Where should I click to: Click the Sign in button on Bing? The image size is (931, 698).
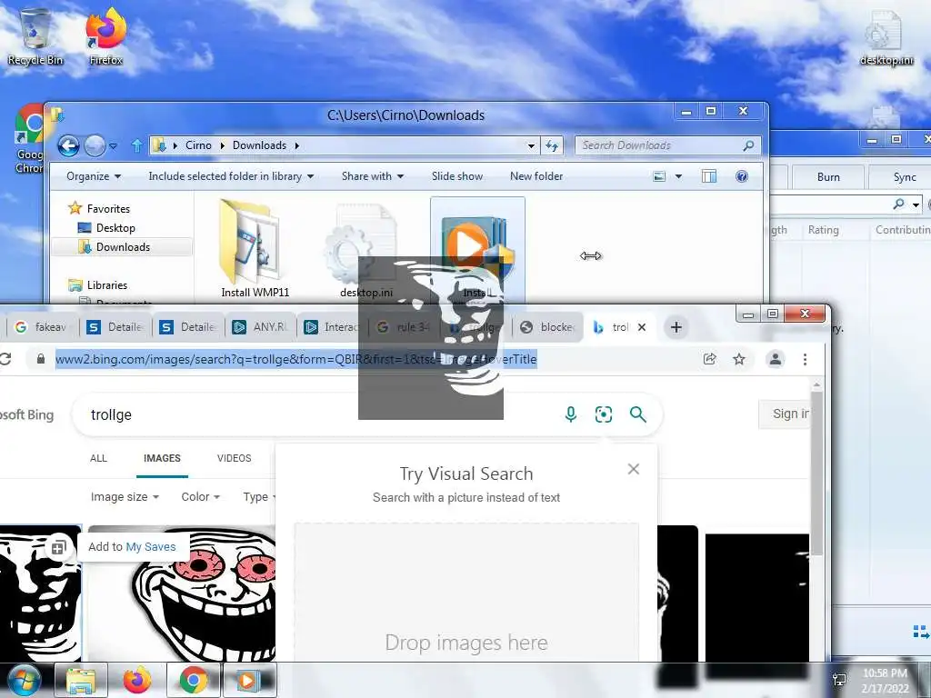785,414
